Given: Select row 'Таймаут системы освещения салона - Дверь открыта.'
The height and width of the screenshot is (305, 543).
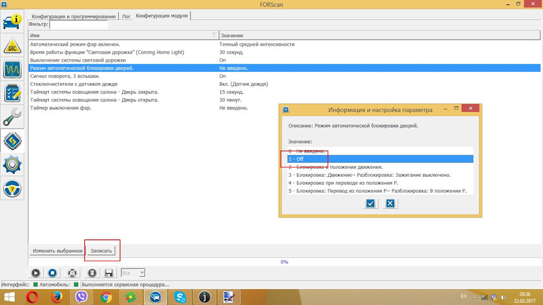Looking at the screenshot, I should coord(285,100).
